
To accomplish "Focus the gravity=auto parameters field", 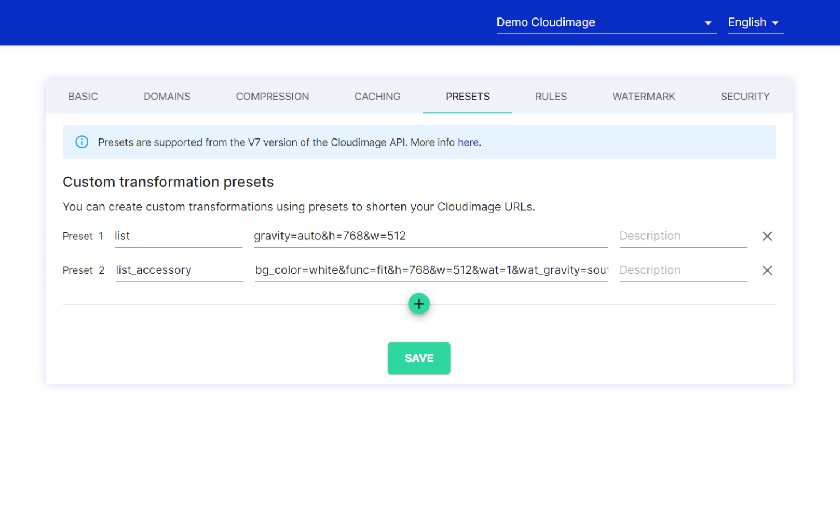I will [430, 236].
